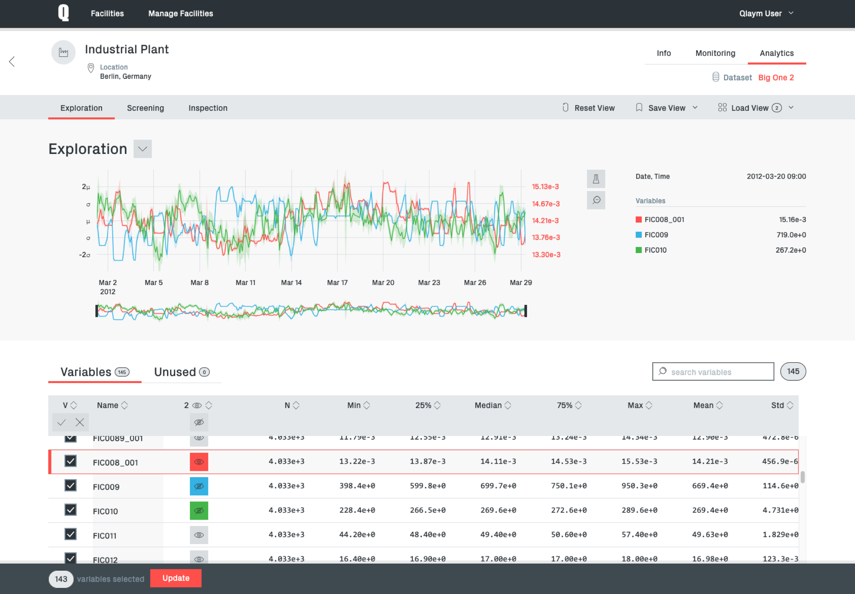This screenshot has width=855, height=594.
Task: Click in the search variables field
Action: 713,372
